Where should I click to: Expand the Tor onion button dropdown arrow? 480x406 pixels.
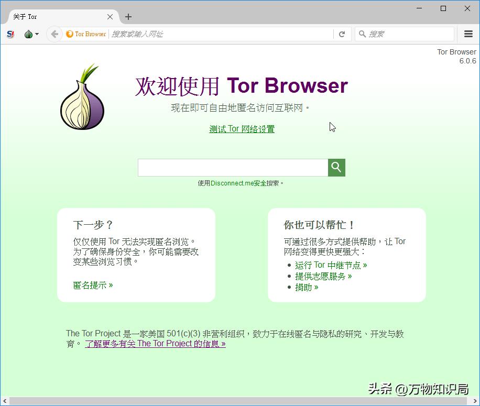click(37, 34)
